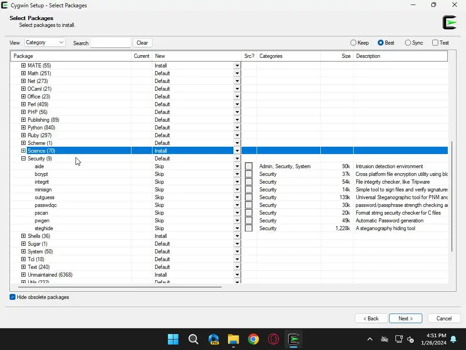
Task: Expand the Text (240) category
Action: tap(24, 267)
